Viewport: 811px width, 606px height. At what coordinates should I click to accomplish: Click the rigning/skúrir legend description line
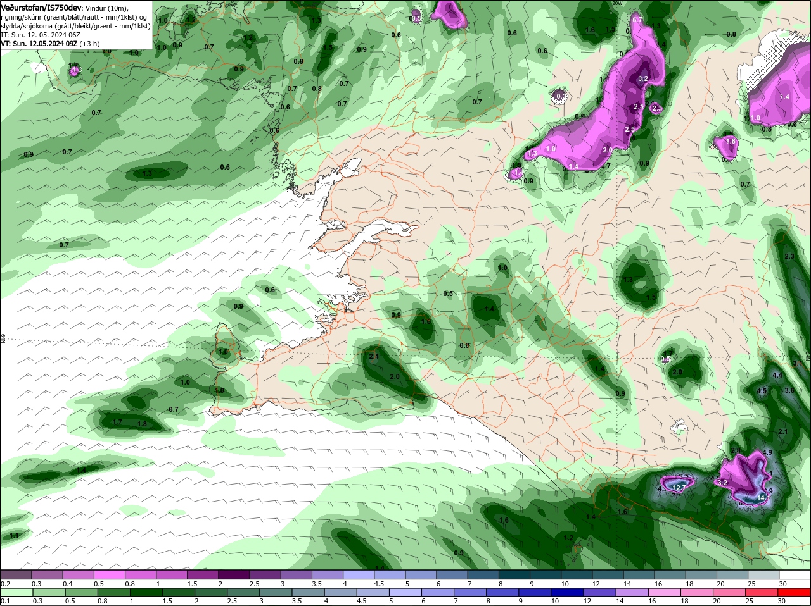coord(73,16)
